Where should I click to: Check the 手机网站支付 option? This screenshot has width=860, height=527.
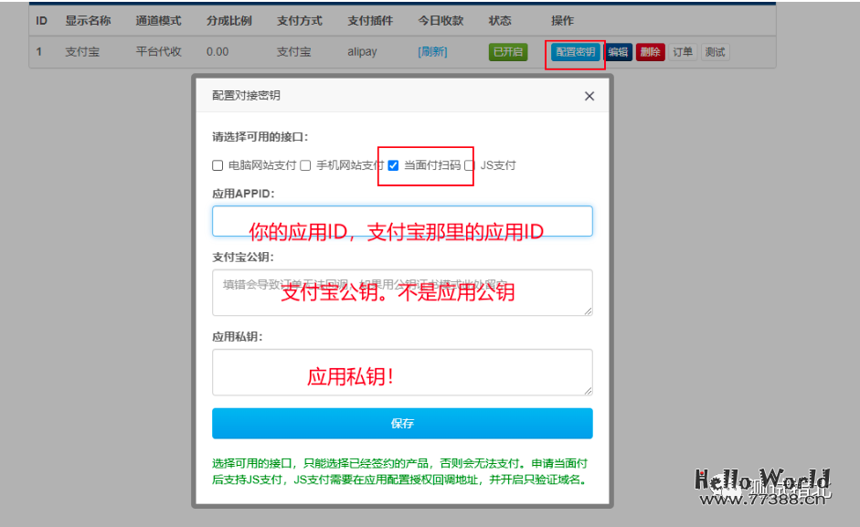305,165
